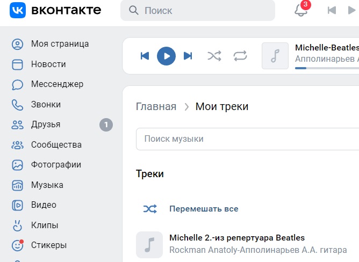Go to the previous track in the player
The width and height of the screenshot is (359, 262).
point(145,56)
